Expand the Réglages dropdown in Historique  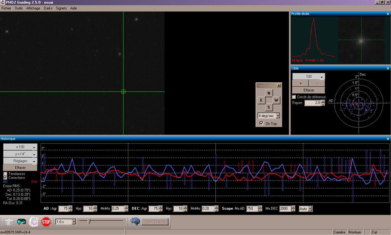20,161
